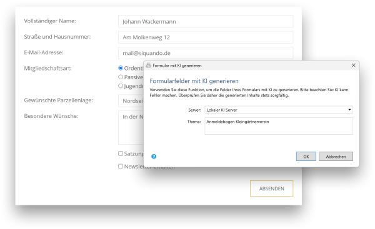This screenshot has width=375, height=229.
Task: Click the ABSENDEN submit button
Action: tap(271, 188)
